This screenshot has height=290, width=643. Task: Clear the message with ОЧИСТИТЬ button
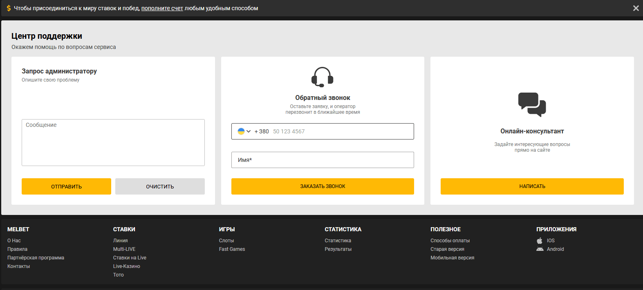tap(160, 186)
